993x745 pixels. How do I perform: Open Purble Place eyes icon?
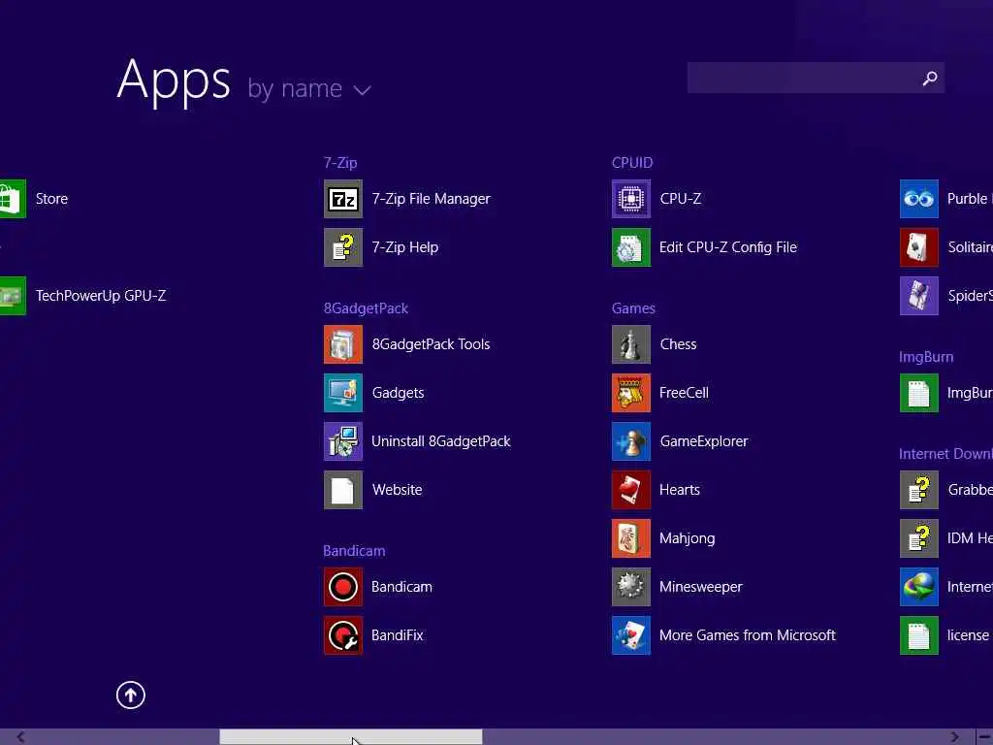tap(919, 198)
